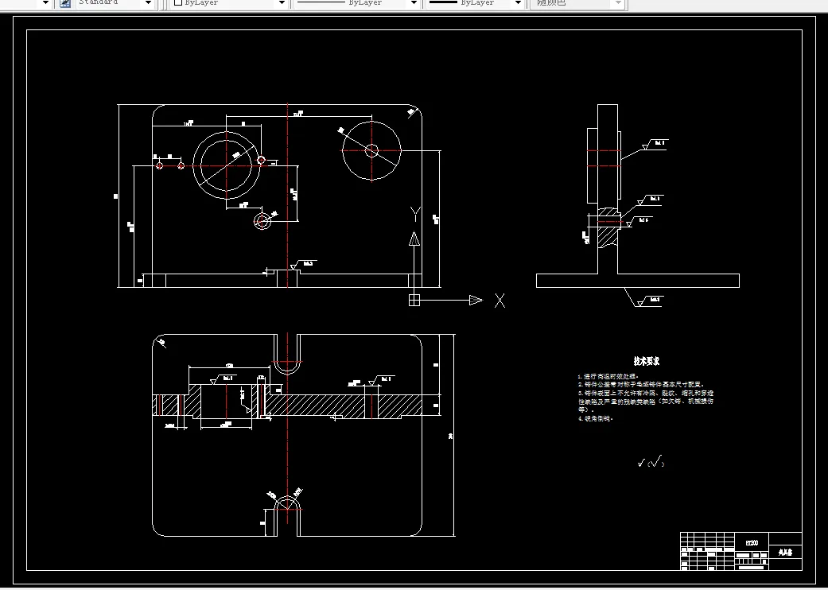The image size is (828, 590).
Task: Select note line 4 锐角倒钝
Action: pyautogui.click(x=596, y=418)
